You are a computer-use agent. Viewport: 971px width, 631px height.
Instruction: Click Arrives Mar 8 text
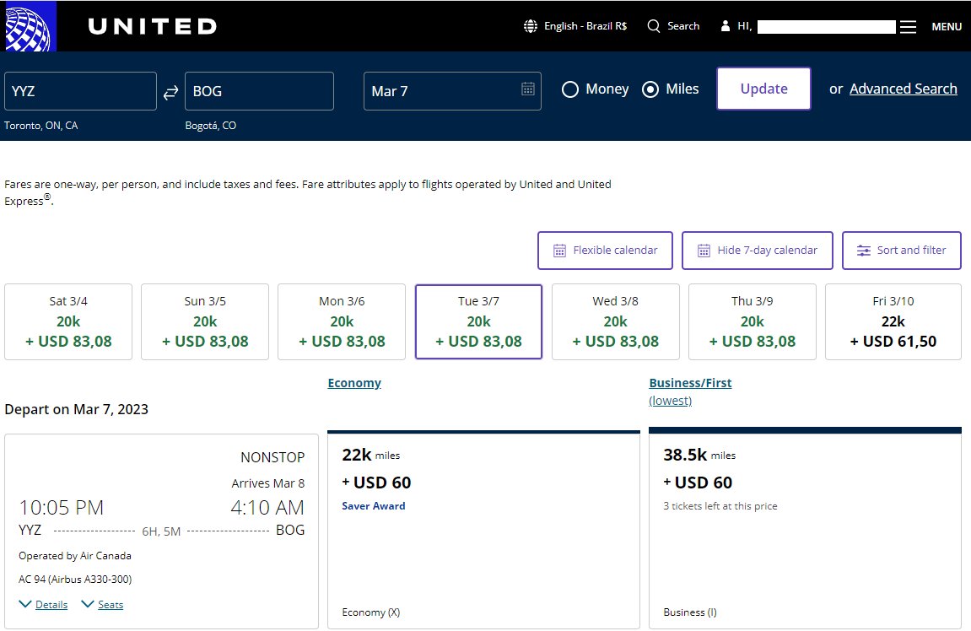[268, 483]
